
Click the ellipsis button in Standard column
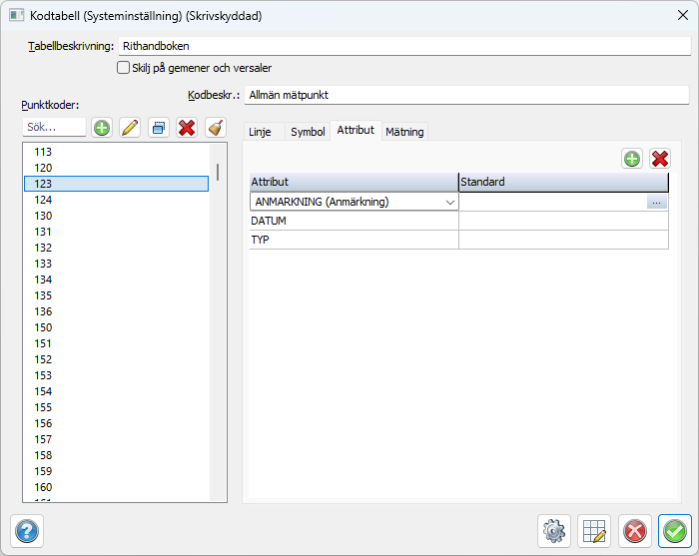click(656, 202)
